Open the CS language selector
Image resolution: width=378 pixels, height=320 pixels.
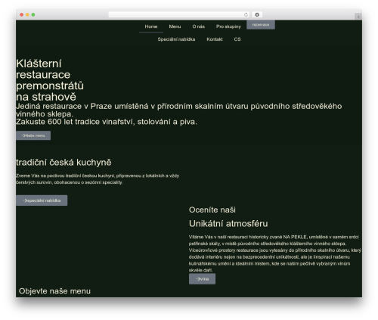(237, 39)
